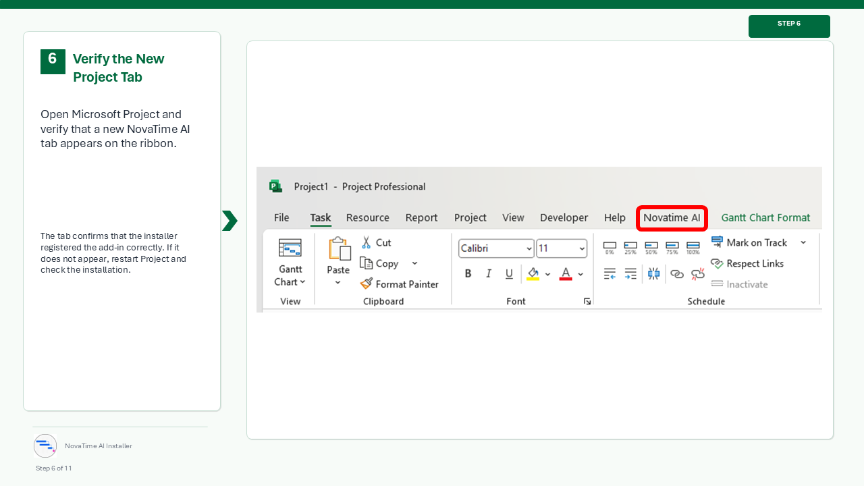Click the Mark on Track button
Screen dimensions: 864x486
[x=749, y=242]
